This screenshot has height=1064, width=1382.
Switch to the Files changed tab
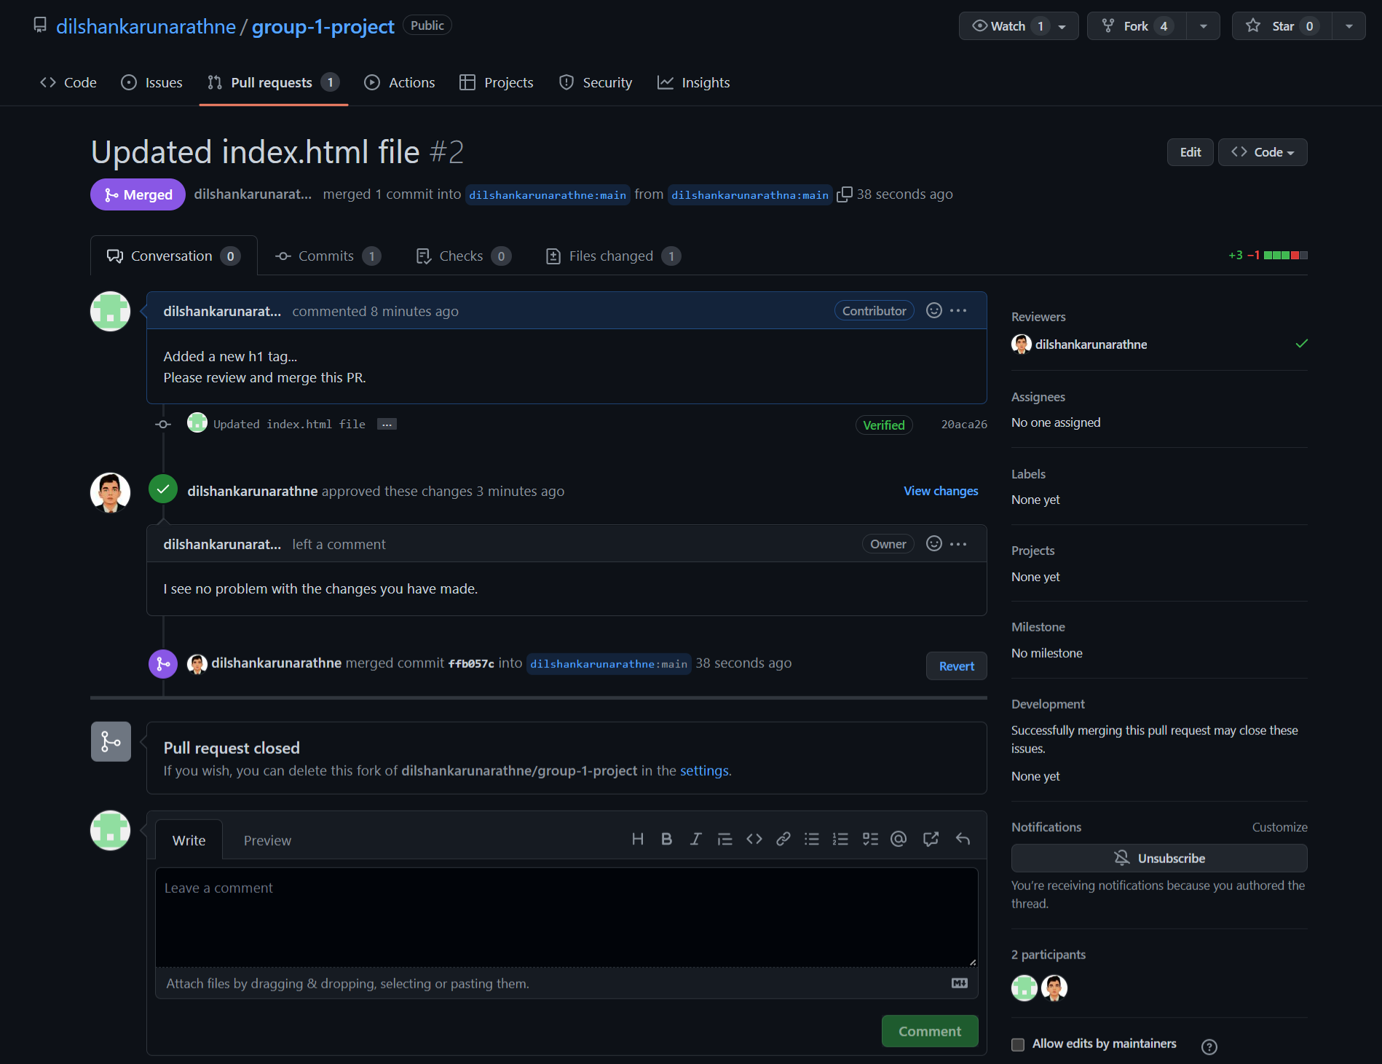pos(613,256)
